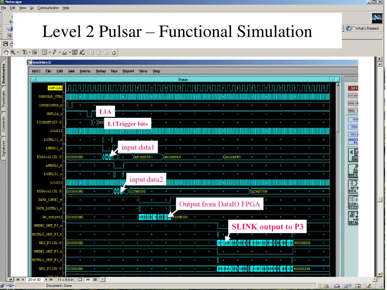
Task: Click the security padlock in the status bar
Action: click(2, 285)
